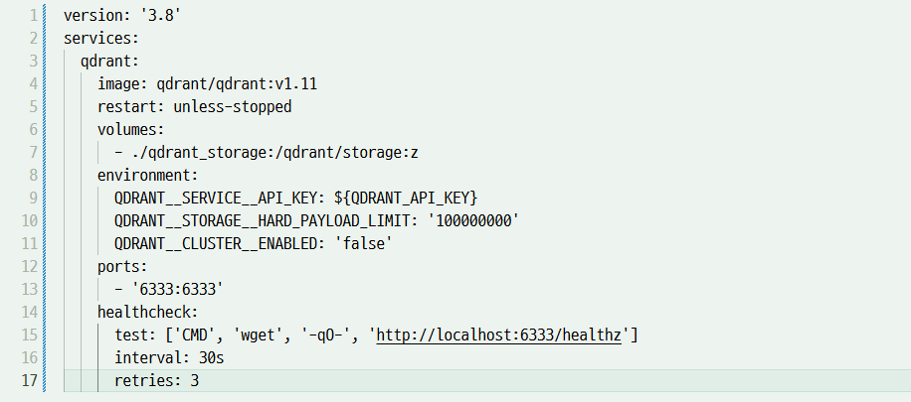This screenshot has height=402, width=911.
Task: Click the 'ports:' key
Action: pyautogui.click(x=122, y=266)
